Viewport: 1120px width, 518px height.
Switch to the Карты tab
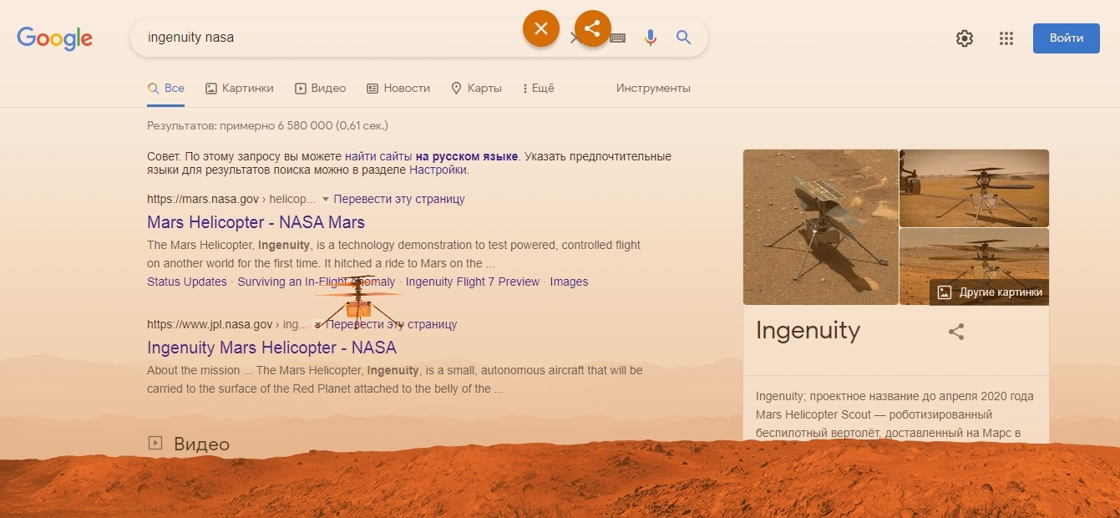click(476, 88)
